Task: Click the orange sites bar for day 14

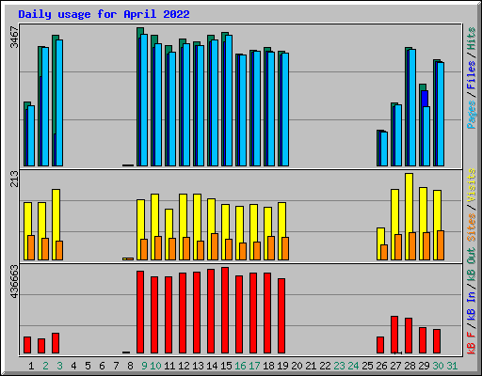Action: (x=215, y=246)
